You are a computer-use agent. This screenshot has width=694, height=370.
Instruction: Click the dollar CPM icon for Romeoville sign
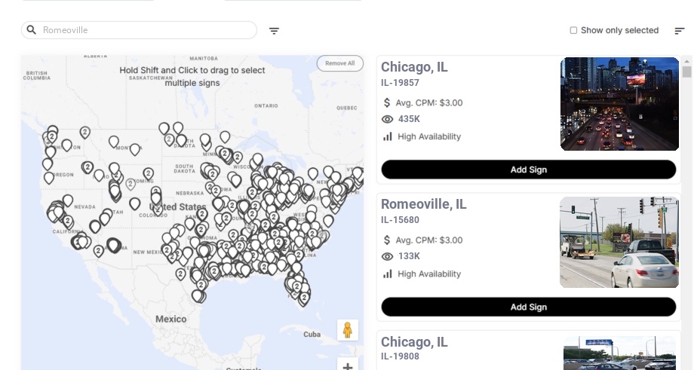click(x=387, y=240)
